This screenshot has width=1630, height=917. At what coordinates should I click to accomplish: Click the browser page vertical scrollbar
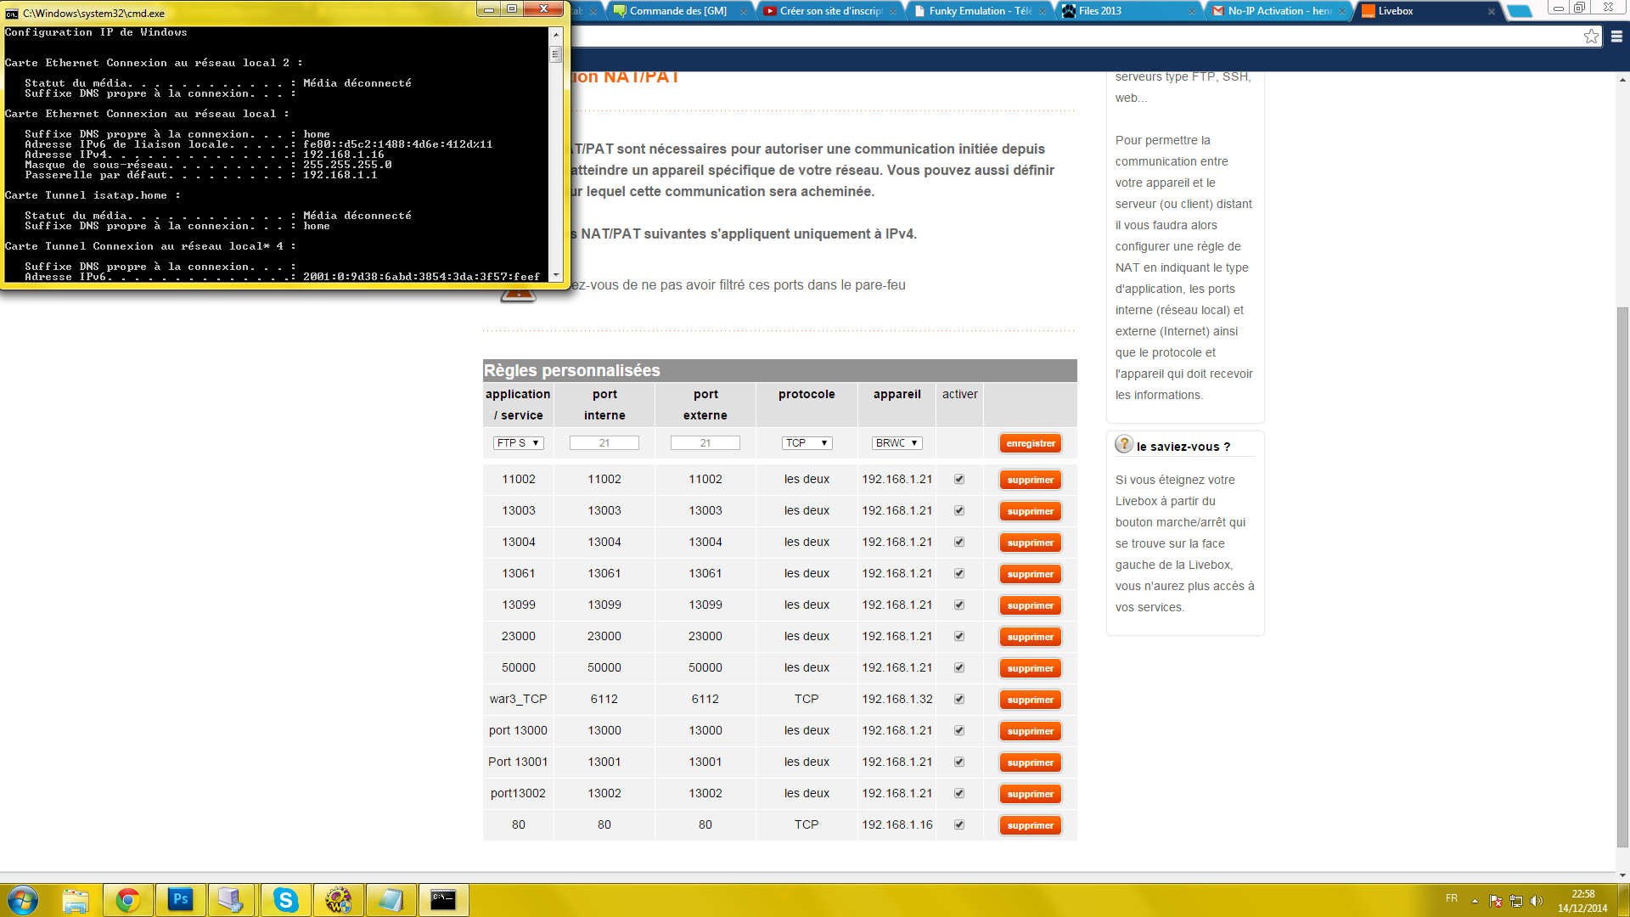pyautogui.click(x=1622, y=577)
